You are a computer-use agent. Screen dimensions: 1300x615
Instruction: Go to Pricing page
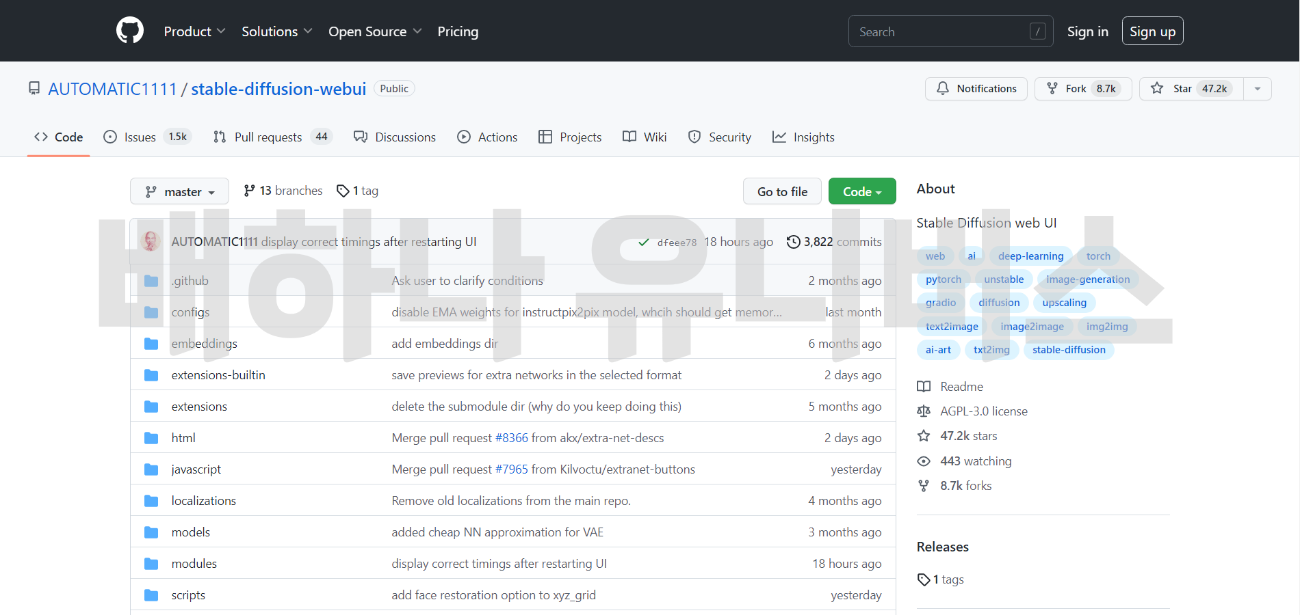[458, 31]
